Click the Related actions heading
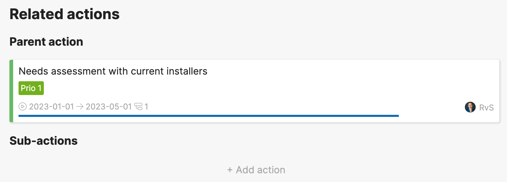 64,14
